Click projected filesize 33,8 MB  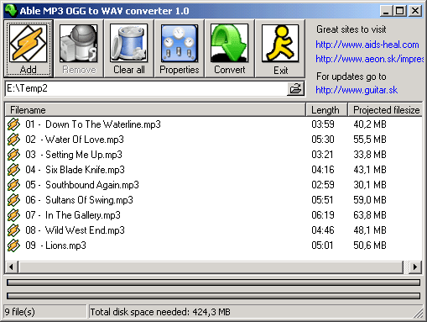click(x=370, y=155)
